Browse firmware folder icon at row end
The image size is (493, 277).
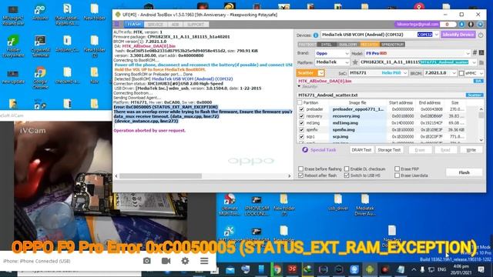(481, 62)
